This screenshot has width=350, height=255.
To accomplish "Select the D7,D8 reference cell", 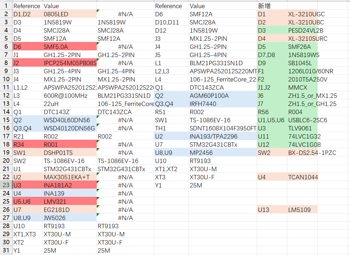I will point(272,55).
